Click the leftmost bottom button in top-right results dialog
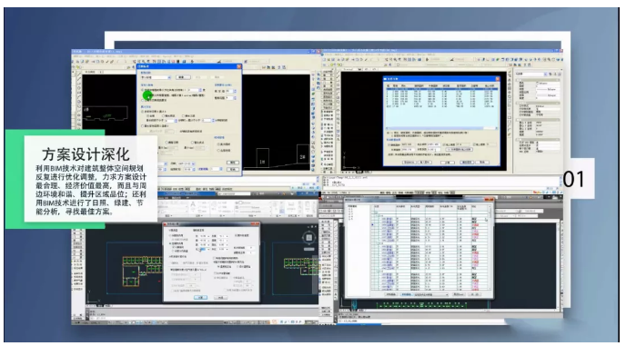 point(409,163)
